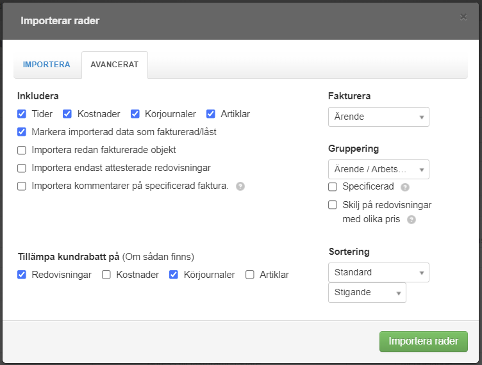Disable the Körjournaler checkbox under Inkludera
Image resolution: width=482 pixels, height=365 pixels.
[x=135, y=114]
